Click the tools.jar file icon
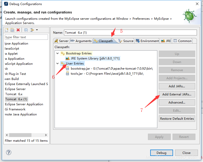The width and height of the screenshot is (203, 162). click(67, 74)
